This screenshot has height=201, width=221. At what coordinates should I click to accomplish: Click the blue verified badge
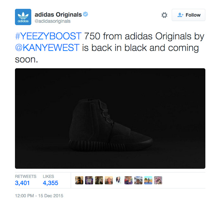85,14
